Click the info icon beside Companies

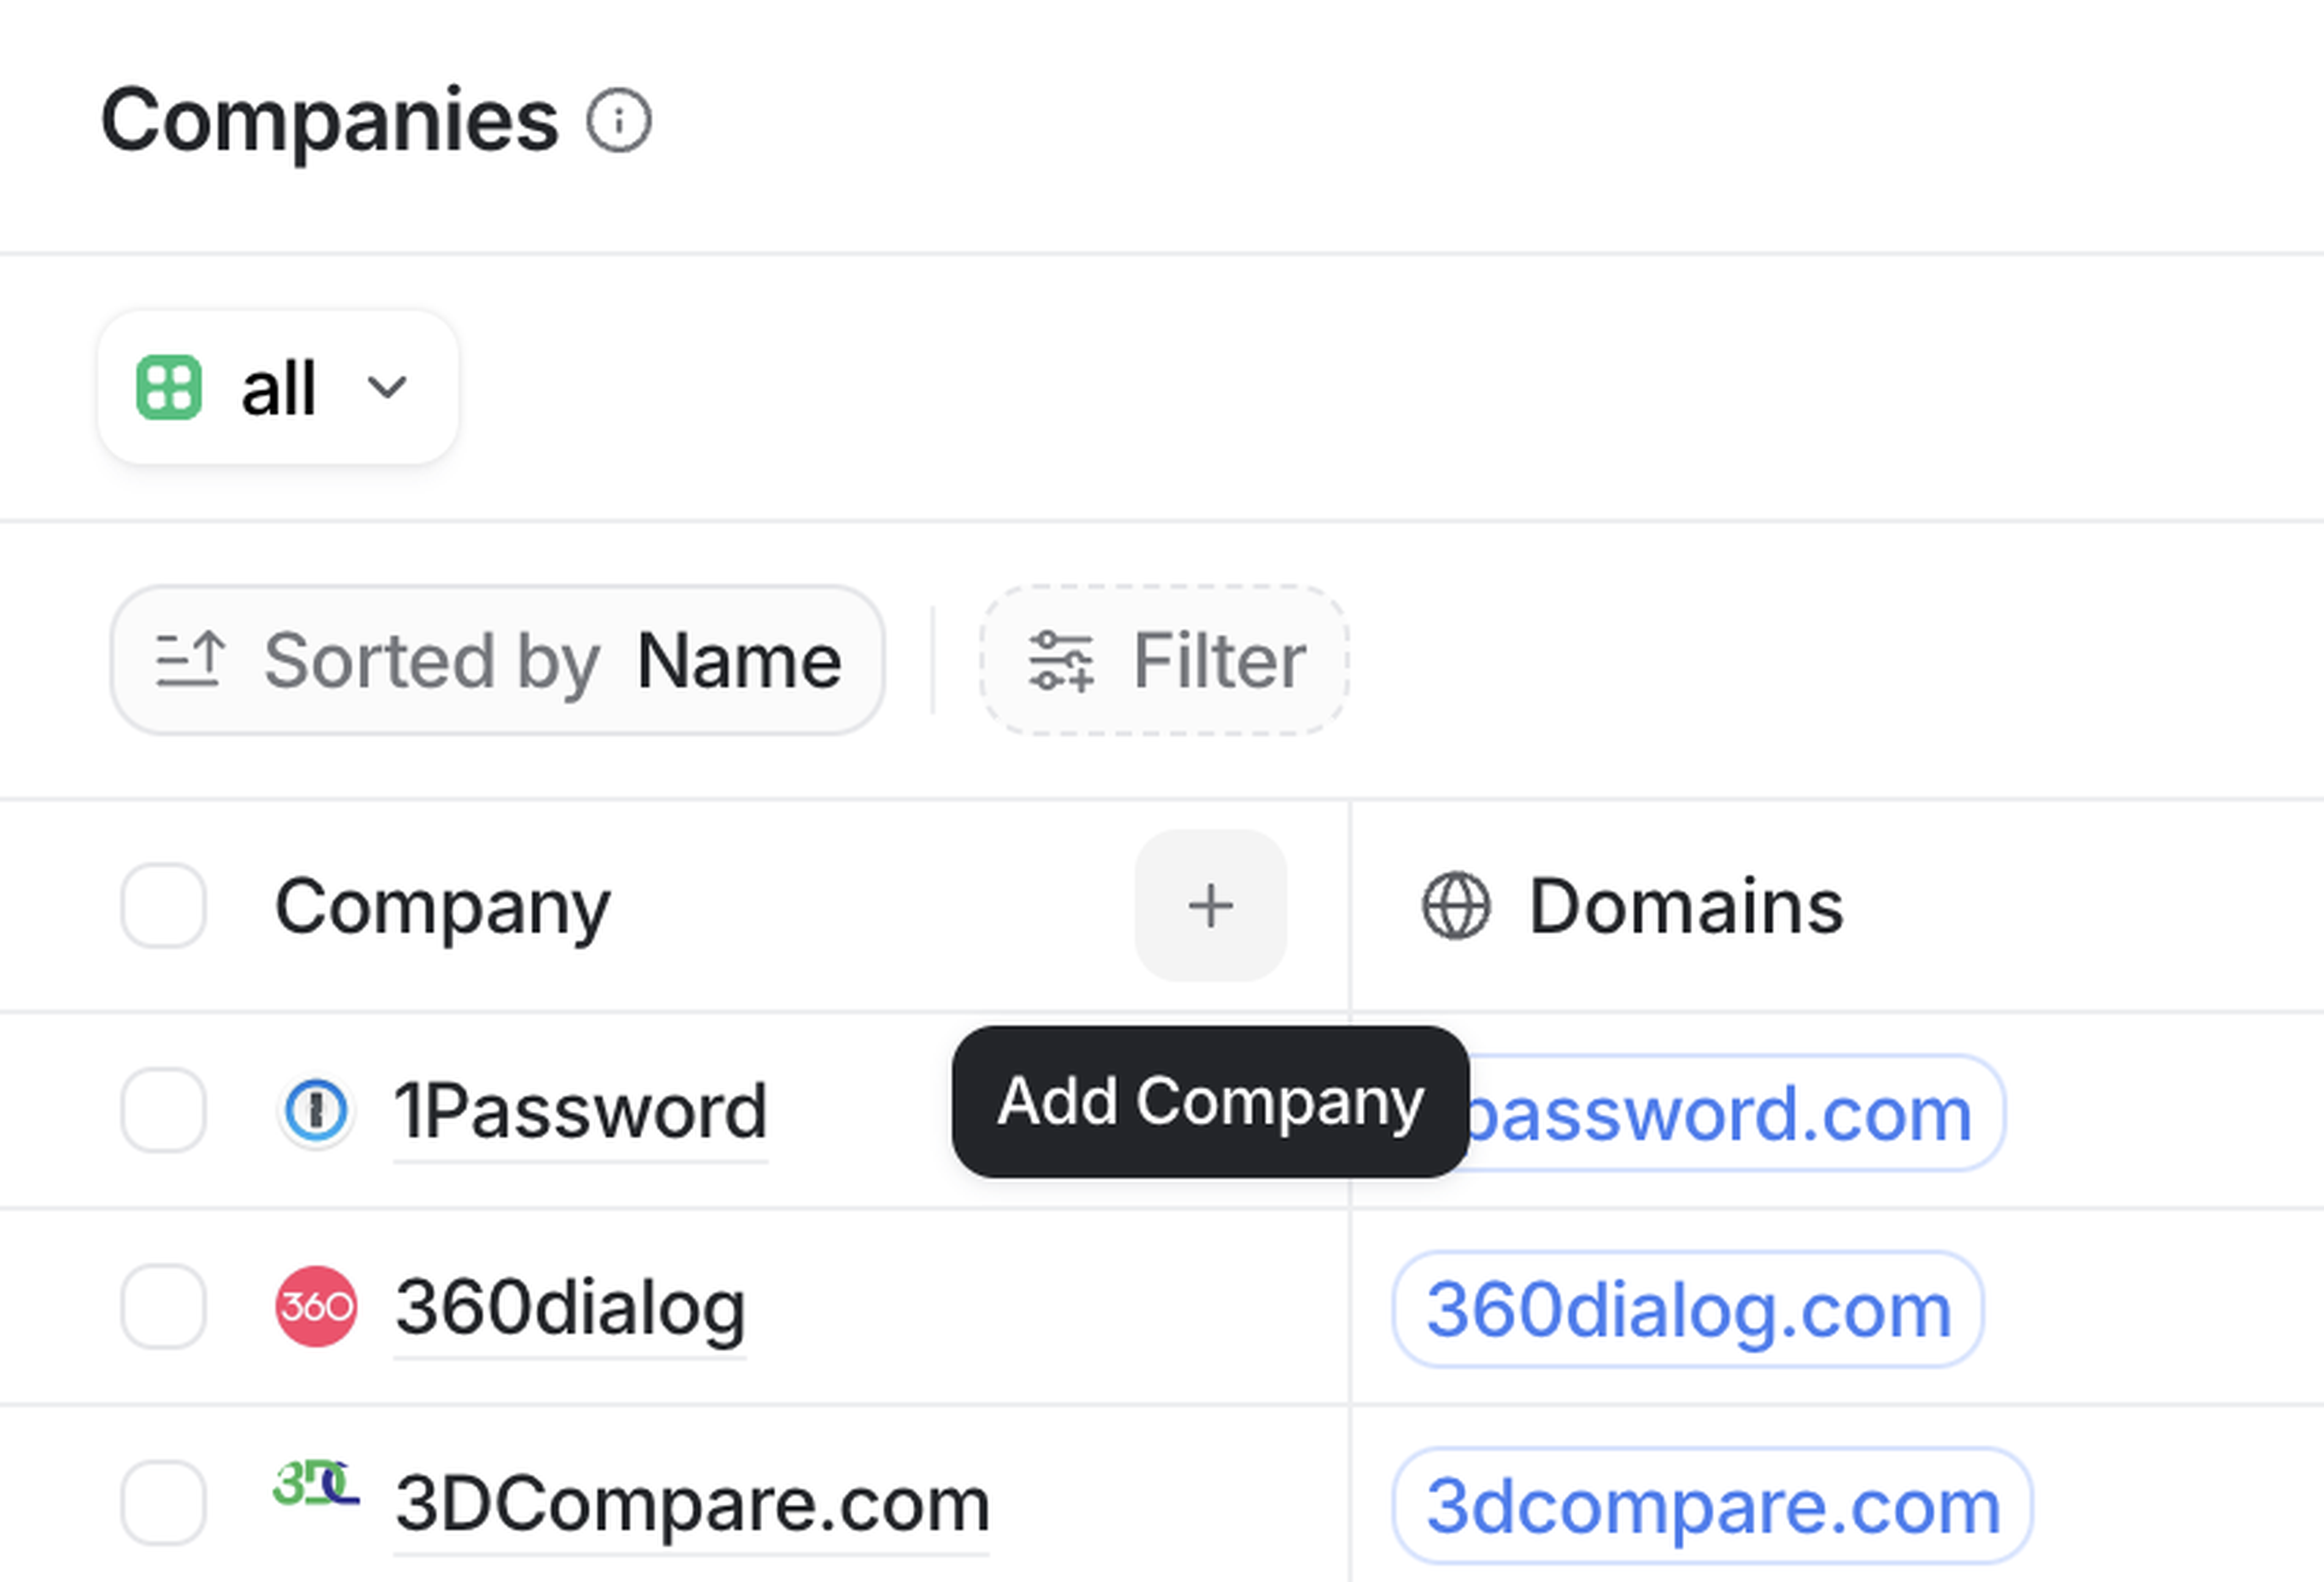(x=619, y=121)
